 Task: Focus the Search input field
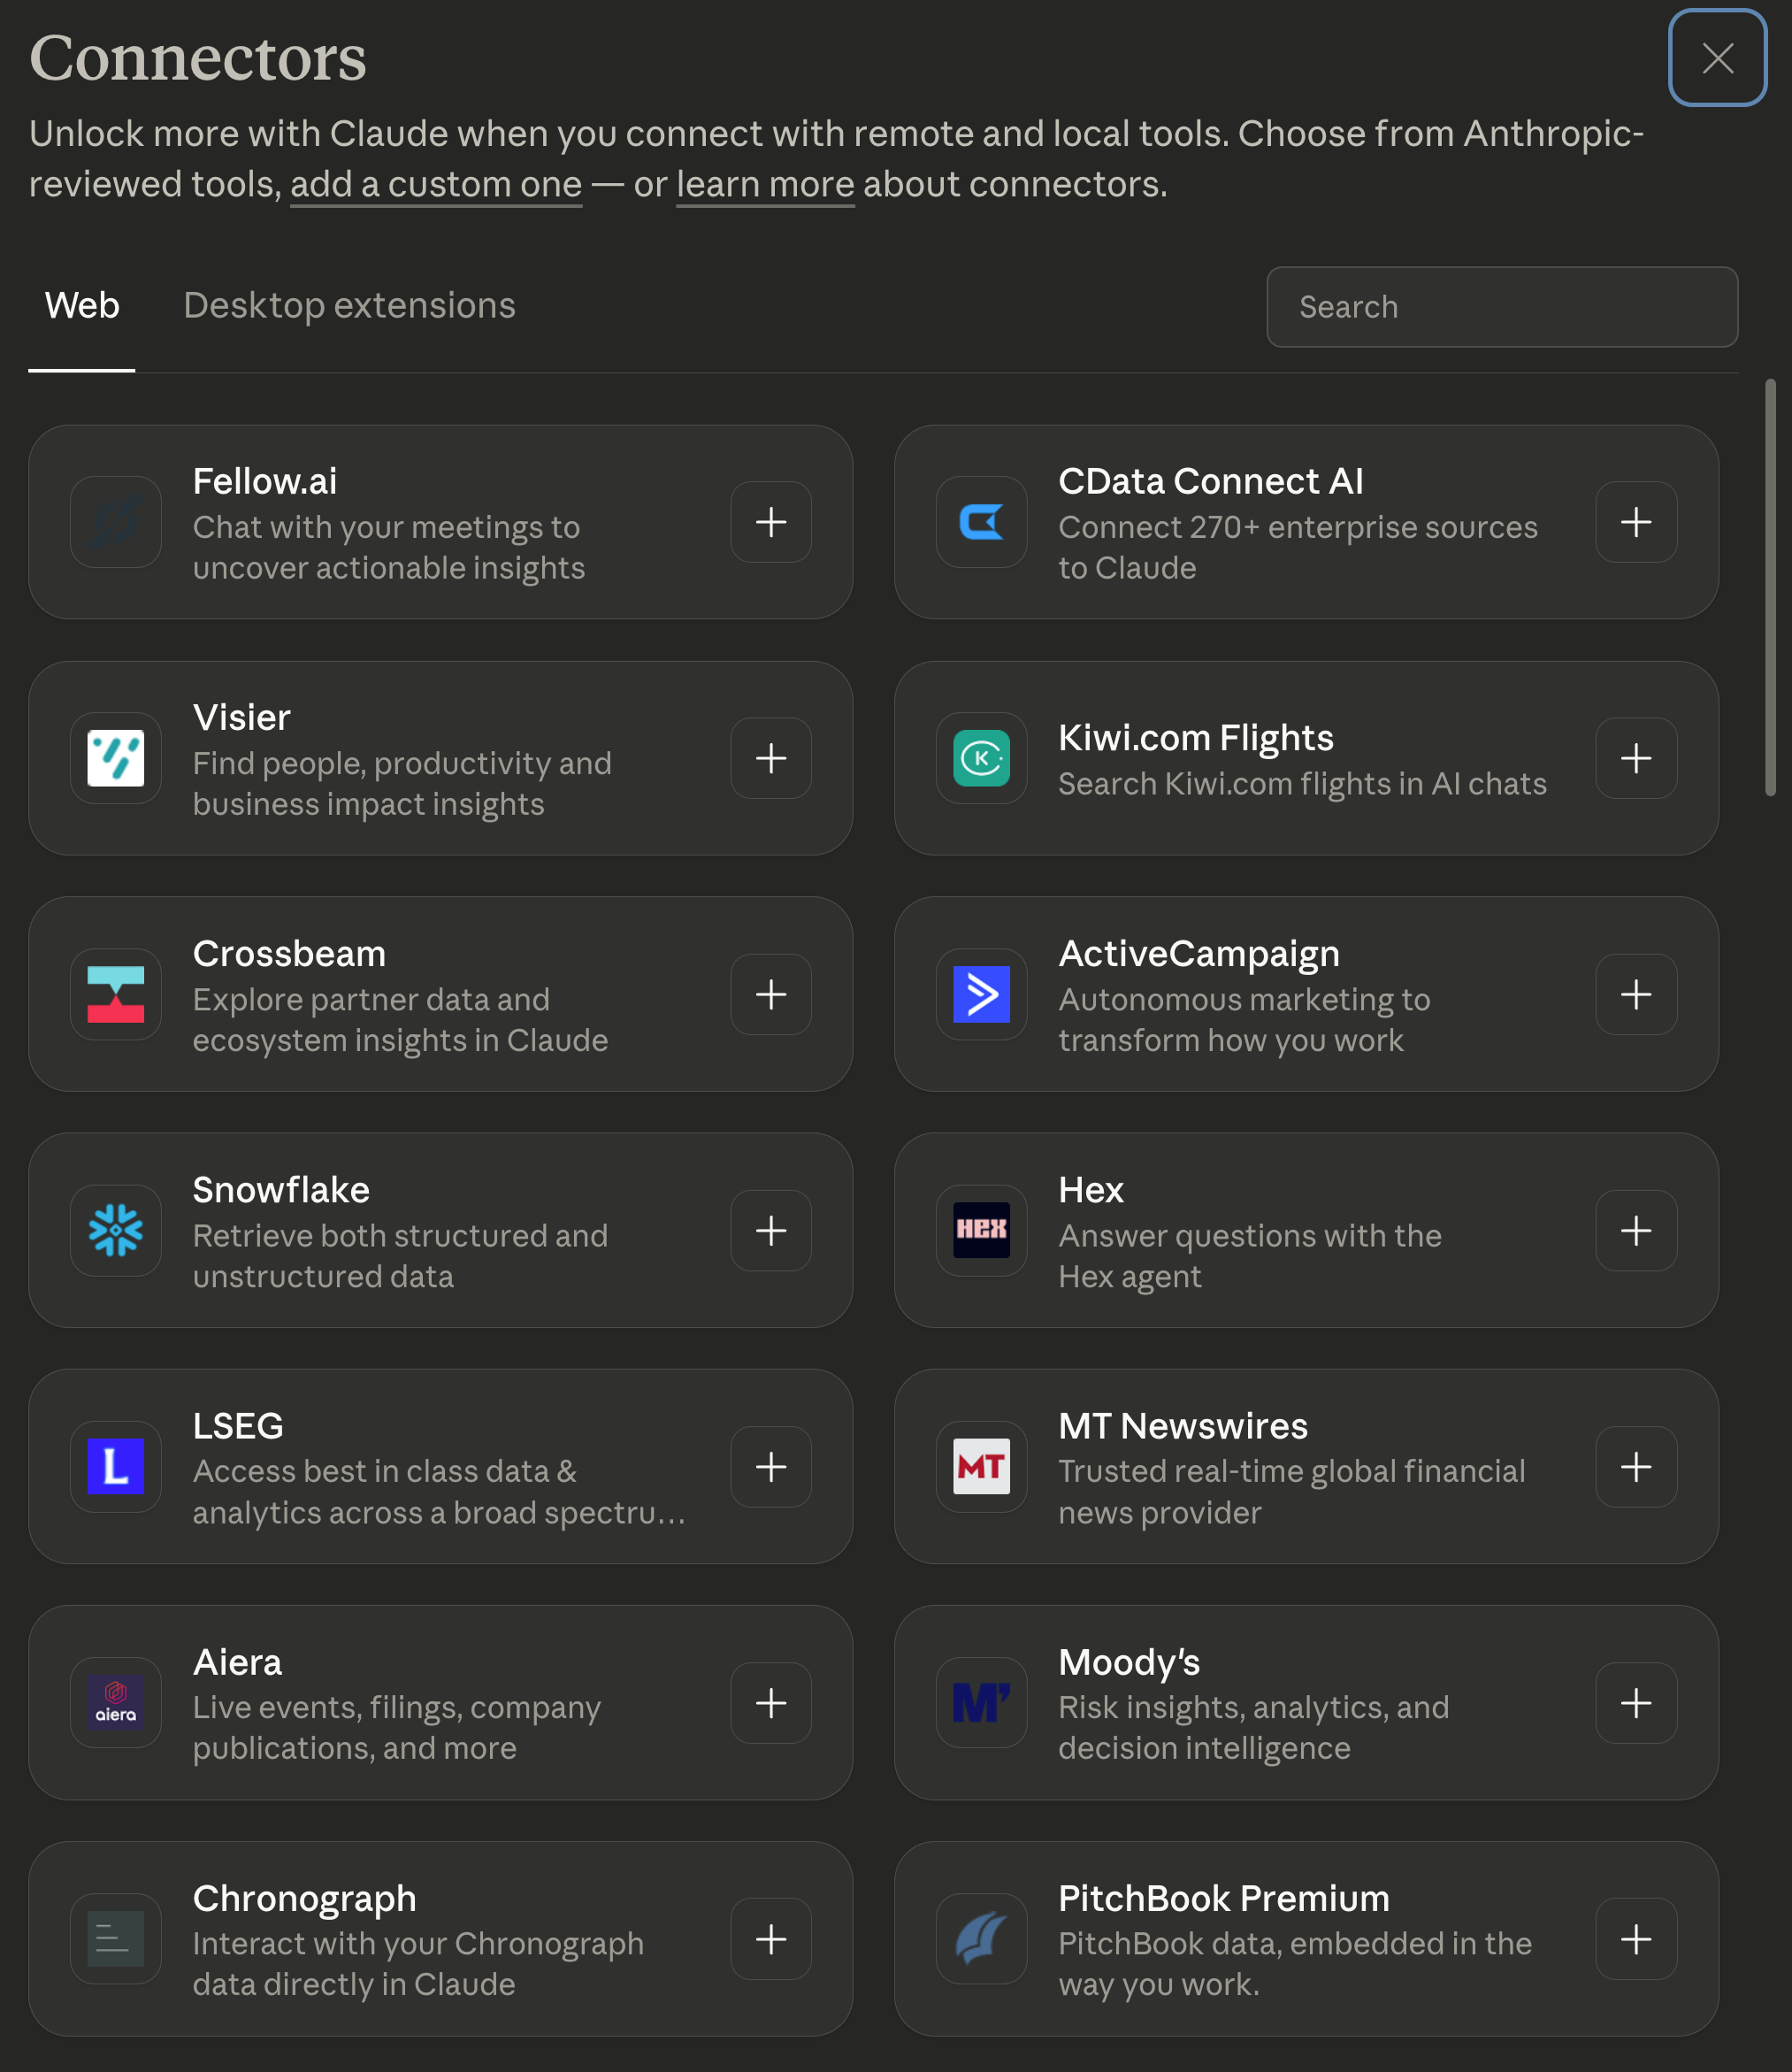point(1501,307)
